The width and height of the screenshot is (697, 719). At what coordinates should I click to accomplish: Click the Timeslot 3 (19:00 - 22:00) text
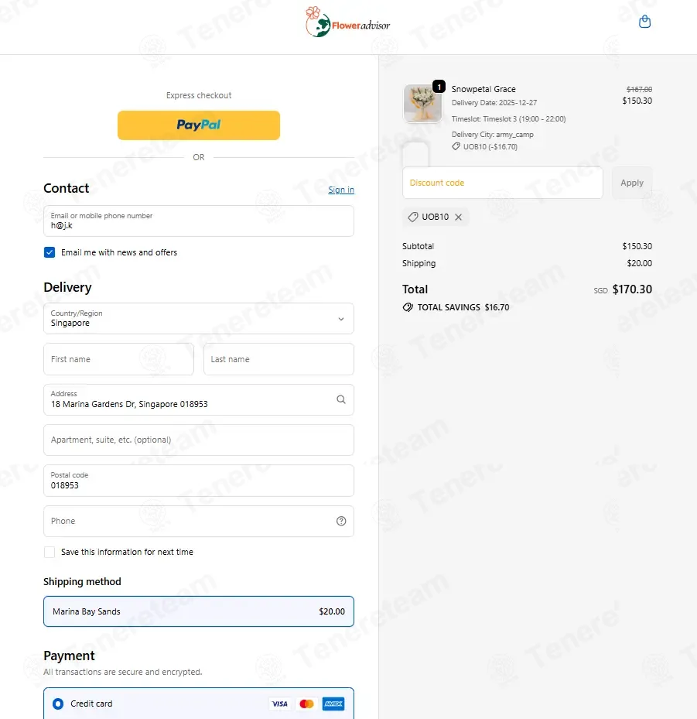509,118
